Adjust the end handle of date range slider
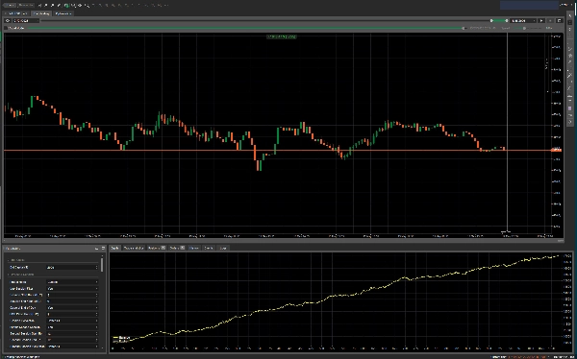Viewport: 577px width, 359px height. coord(507,21)
